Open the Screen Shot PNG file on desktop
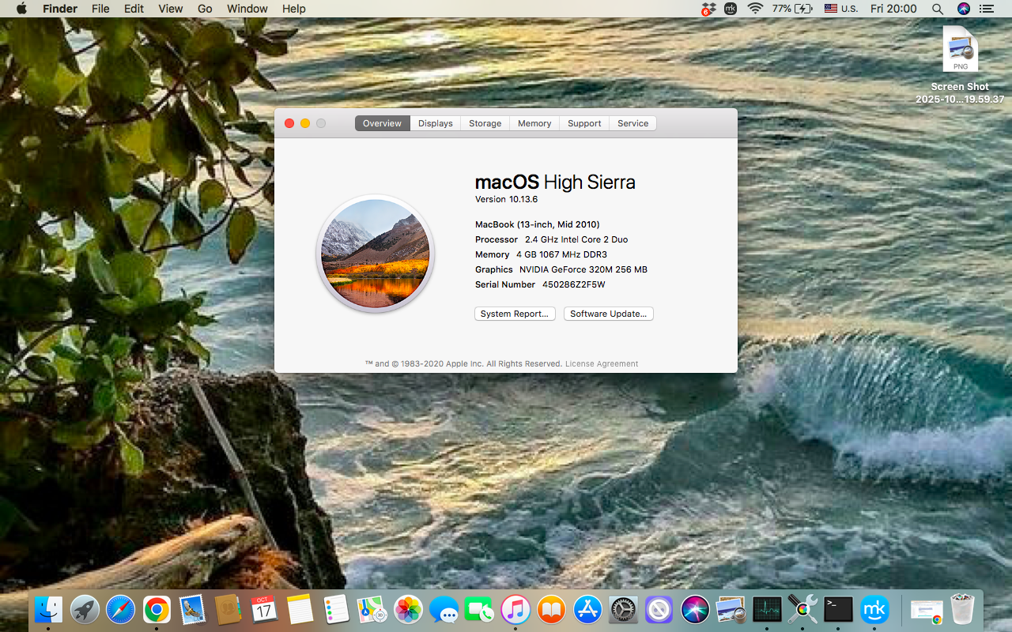Viewport: 1012px width, 632px height. pos(960,51)
